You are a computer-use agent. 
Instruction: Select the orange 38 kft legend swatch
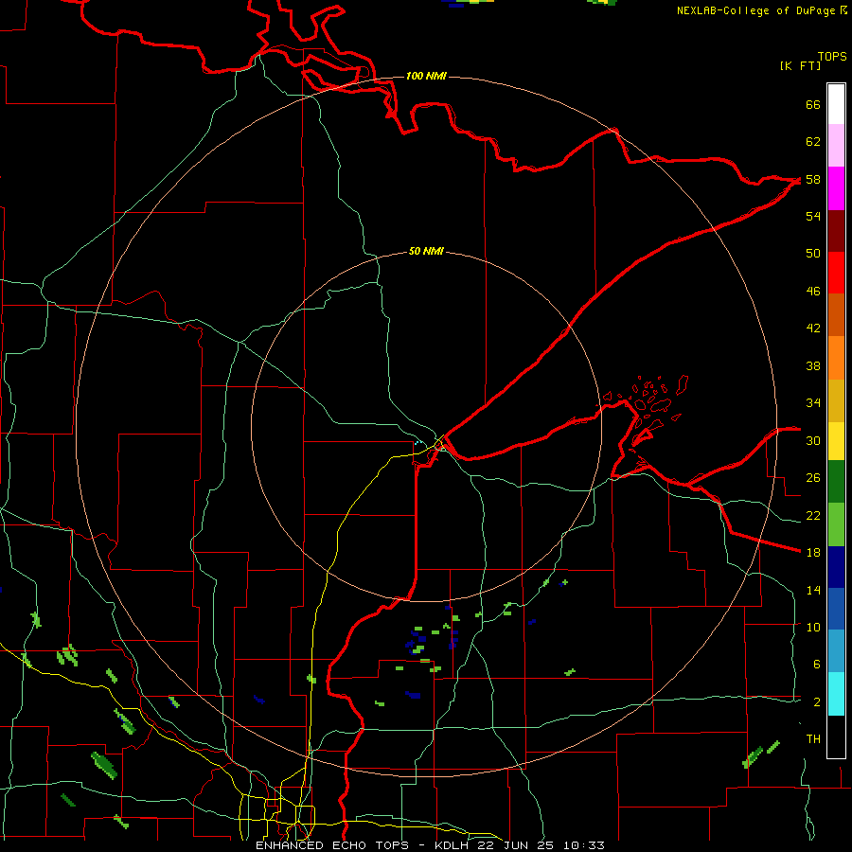click(836, 358)
